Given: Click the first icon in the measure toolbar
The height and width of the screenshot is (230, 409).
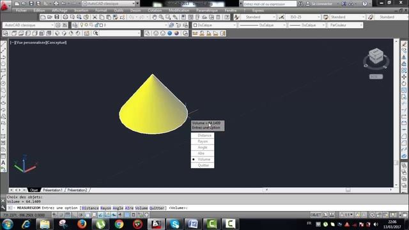Looking at the screenshot, I should [x=195, y=33].
